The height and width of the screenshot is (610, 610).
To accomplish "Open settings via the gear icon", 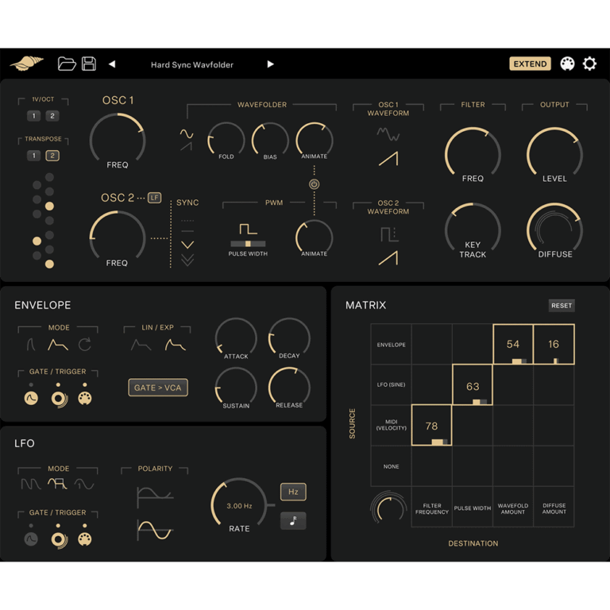I will [x=589, y=64].
